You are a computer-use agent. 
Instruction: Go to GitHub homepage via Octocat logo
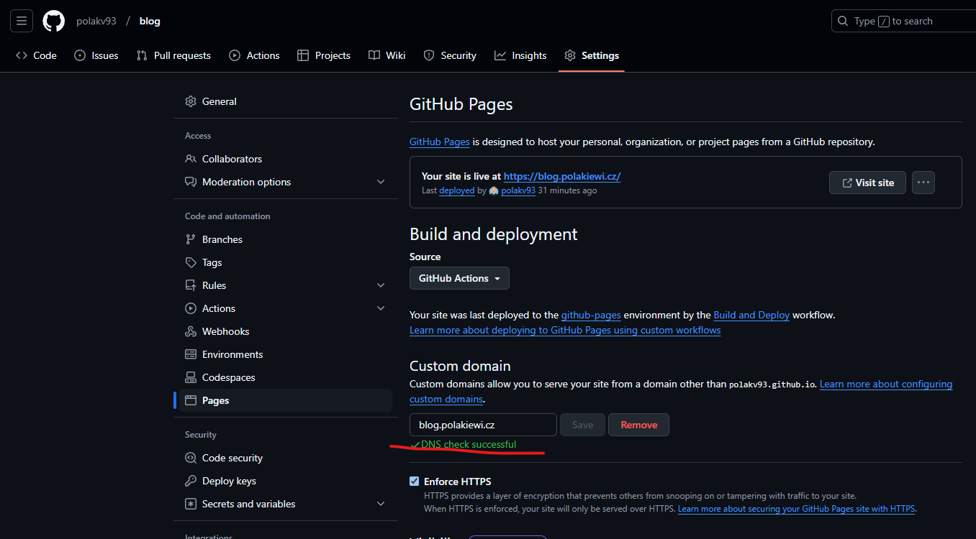click(54, 21)
